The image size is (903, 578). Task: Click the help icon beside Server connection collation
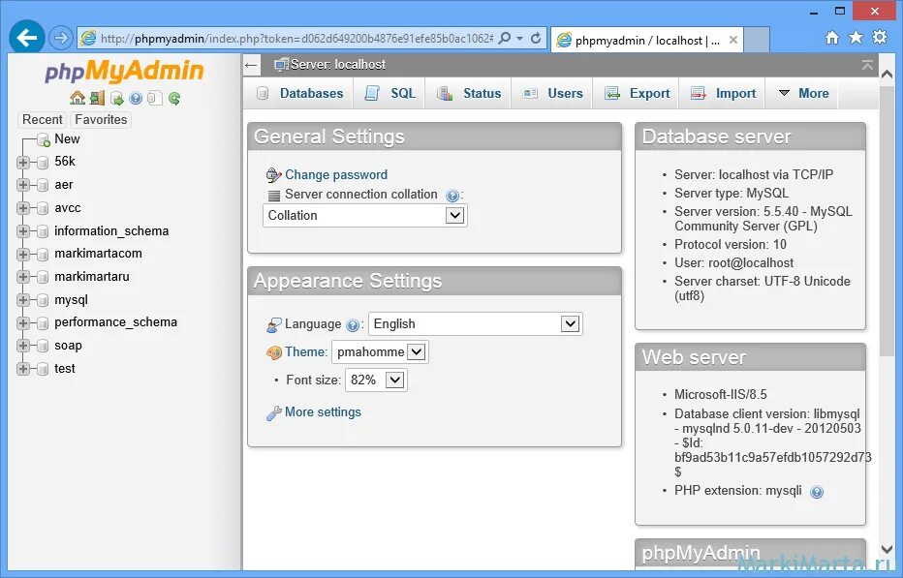(452, 196)
